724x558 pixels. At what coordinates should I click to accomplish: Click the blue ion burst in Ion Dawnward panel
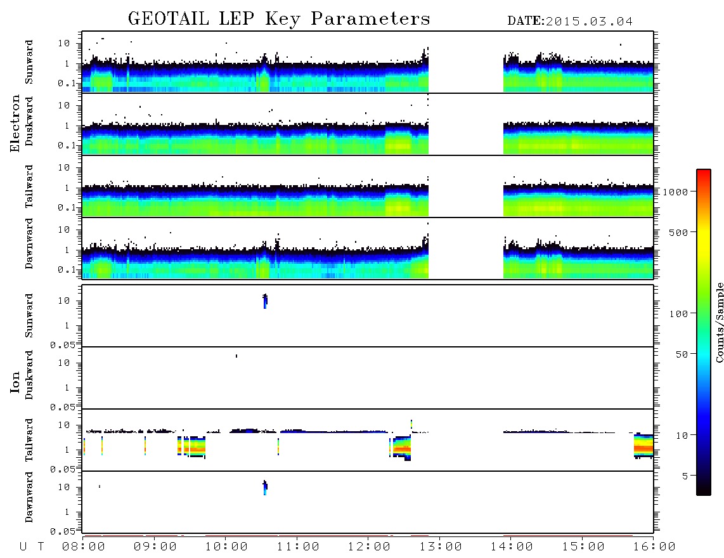pos(265,488)
